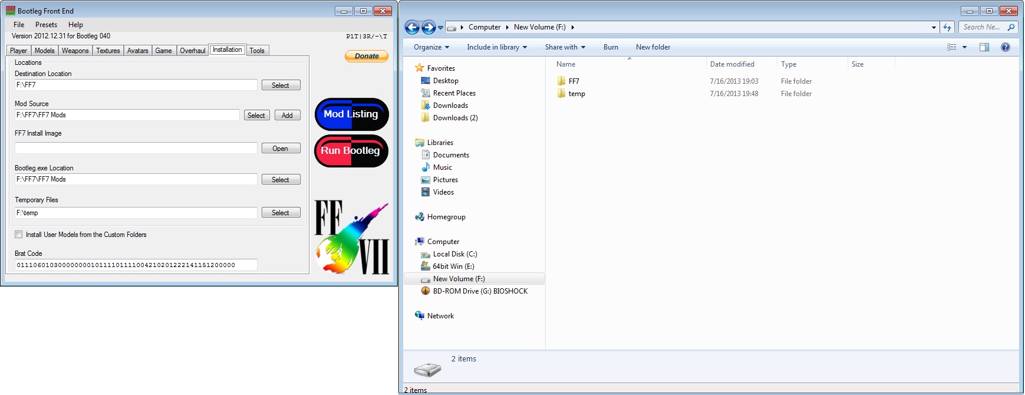Click the Burn toolbar button
This screenshot has height=395, width=1025.
coord(611,47)
